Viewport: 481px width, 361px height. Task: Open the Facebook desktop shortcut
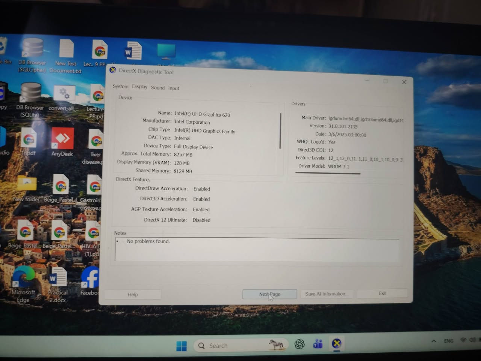click(90, 279)
